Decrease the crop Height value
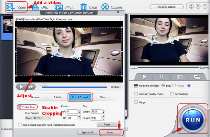Screen dimensions: 210x137 tap(103, 119)
